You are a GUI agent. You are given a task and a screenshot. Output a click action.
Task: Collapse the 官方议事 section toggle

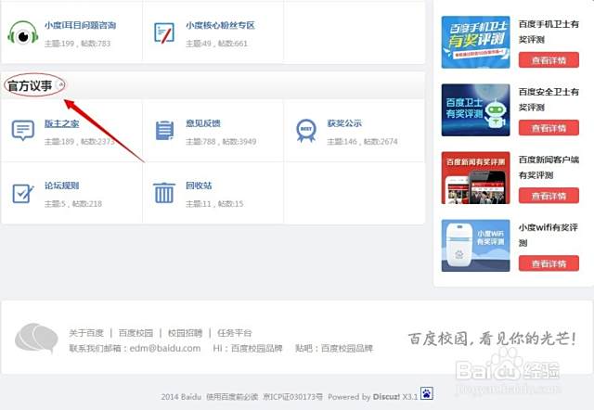(x=59, y=84)
